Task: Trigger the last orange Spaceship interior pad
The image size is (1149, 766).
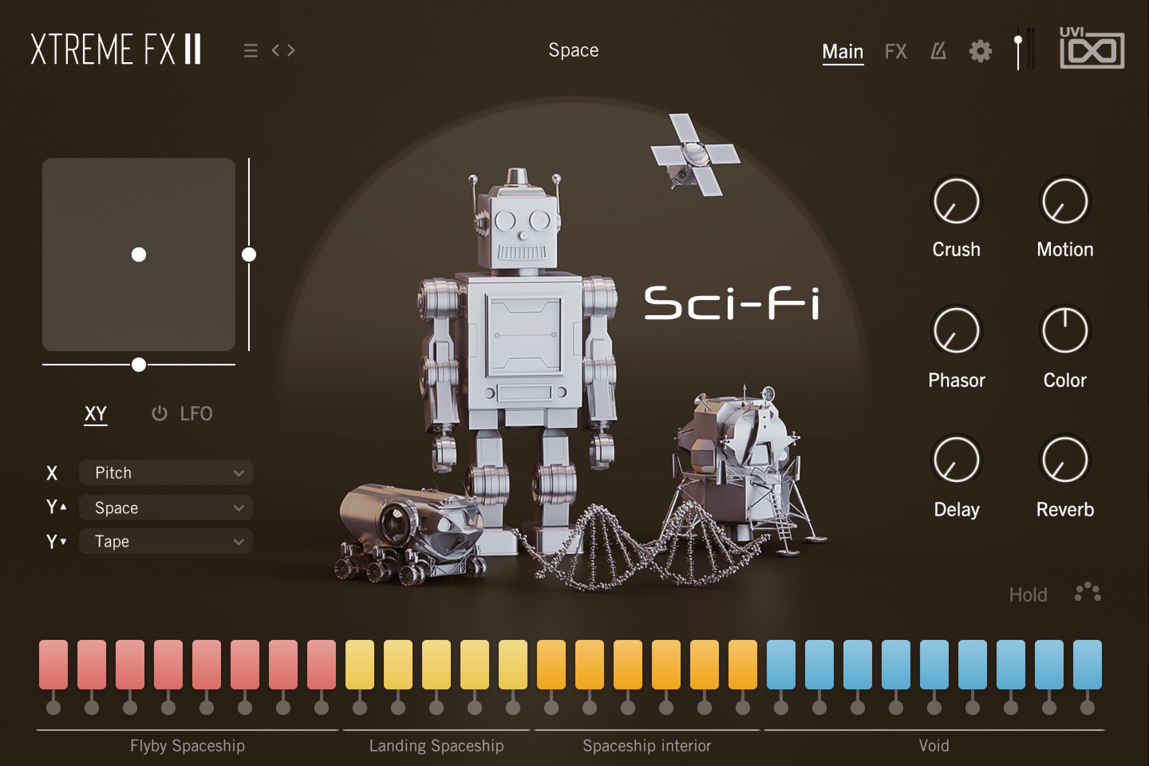Action: pyautogui.click(x=742, y=664)
